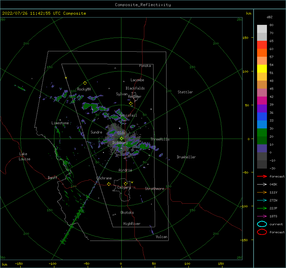Screen dimensions: 286x268
Task: Select the Cochrane label
Action: click(104, 178)
